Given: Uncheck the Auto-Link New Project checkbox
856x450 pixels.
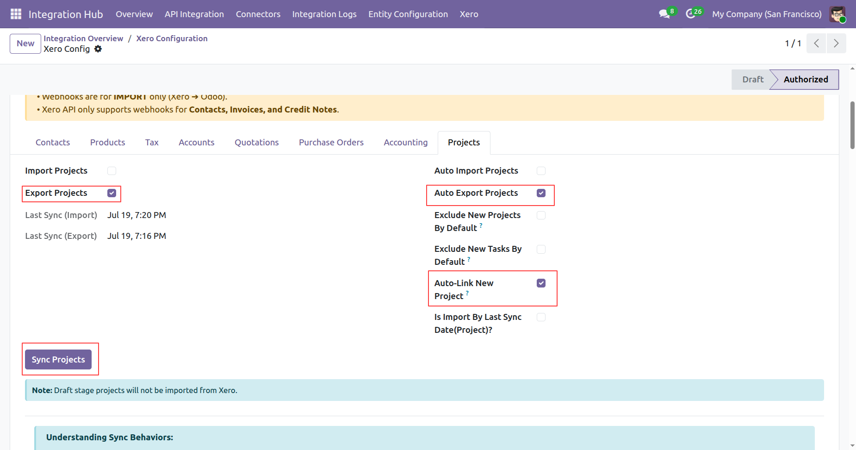Looking at the screenshot, I should [x=541, y=283].
